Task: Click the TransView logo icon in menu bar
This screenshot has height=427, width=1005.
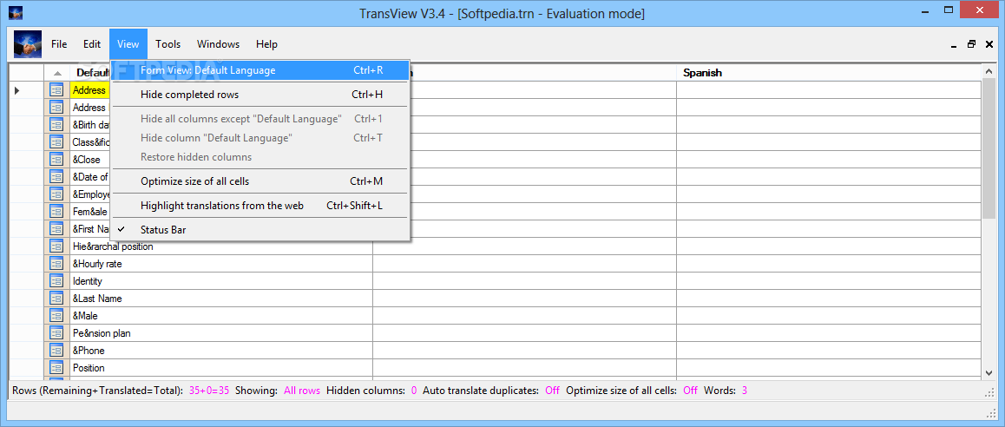Action: pos(28,44)
